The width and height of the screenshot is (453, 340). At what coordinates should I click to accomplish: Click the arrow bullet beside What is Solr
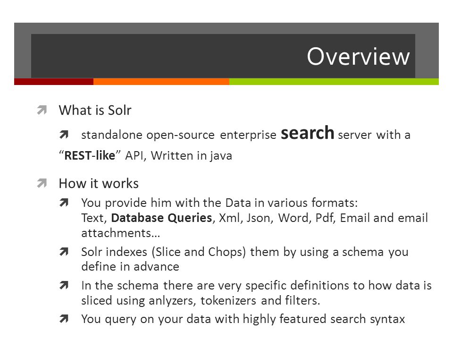(x=42, y=110)
